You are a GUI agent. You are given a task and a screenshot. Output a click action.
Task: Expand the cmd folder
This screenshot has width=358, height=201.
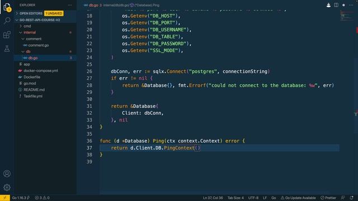pos(27,26)
